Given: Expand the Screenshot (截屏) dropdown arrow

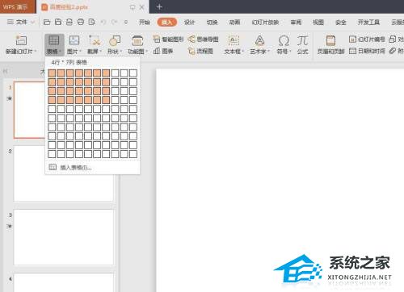Looking at the screenshot, I should pos(101,52).
